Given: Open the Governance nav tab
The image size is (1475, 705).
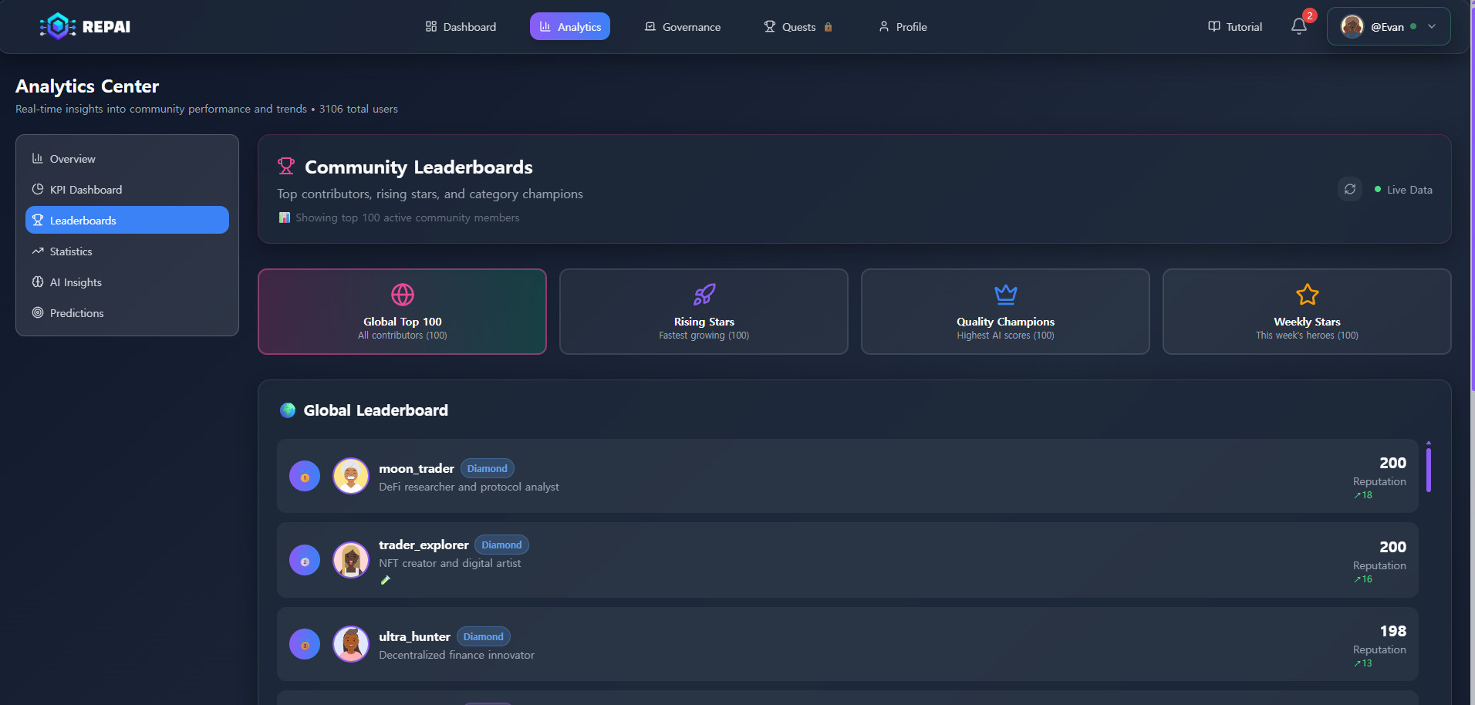Looking at the screenshot, I should click(x=683, y=27).
